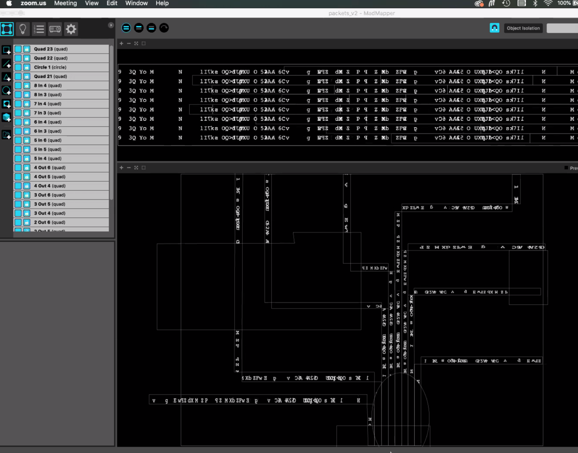
Task: Open the Meeting menu
Action: (65, 3)
